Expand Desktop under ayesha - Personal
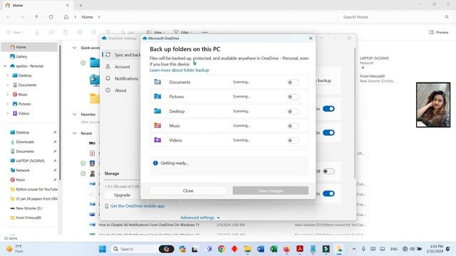Viewport: 456px width, 256px height. coord(8,75)
